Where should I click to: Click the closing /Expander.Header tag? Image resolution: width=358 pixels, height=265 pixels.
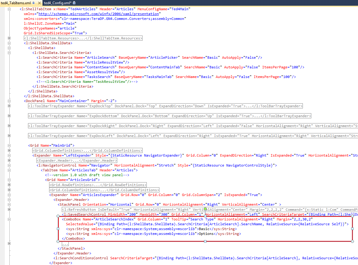tap(72, 253)
